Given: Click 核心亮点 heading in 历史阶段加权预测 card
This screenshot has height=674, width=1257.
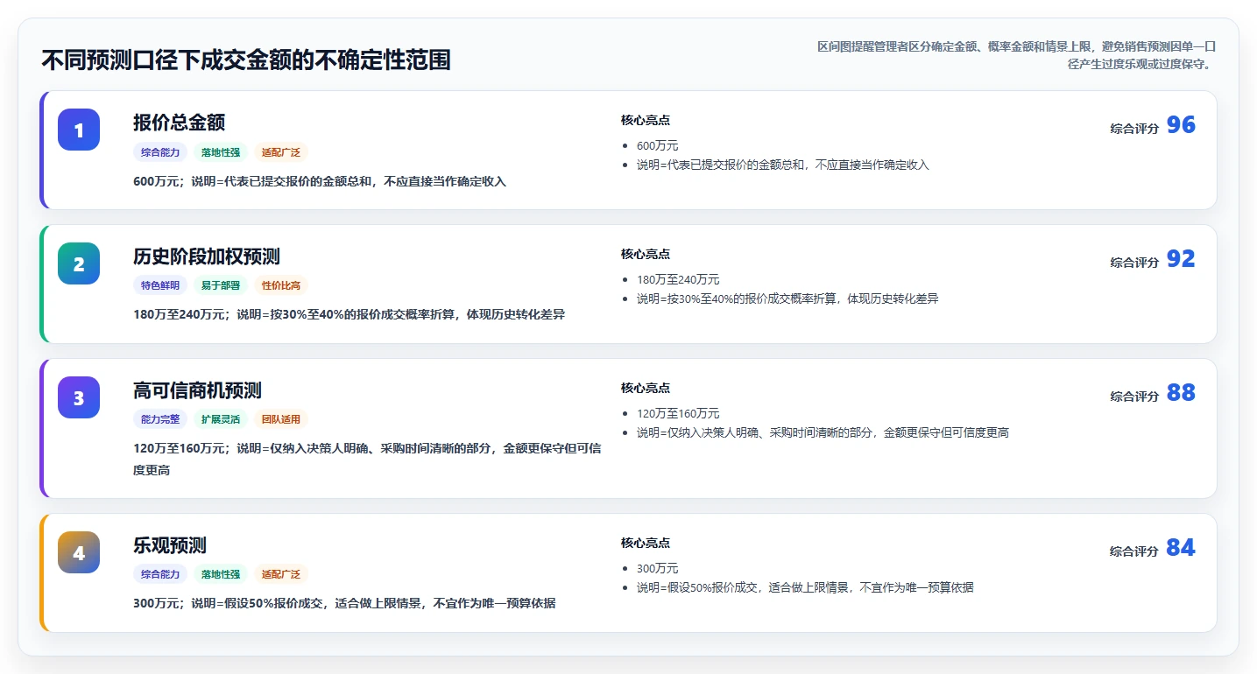Looking at the screenshot, I should pos(646,254).
